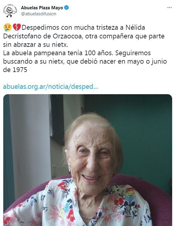This screenshot has width=176, height=226.
Task: Click the Abuelas Plaza Mayo profile avatar
Action: pyautogui.click(x=10, y=11)
